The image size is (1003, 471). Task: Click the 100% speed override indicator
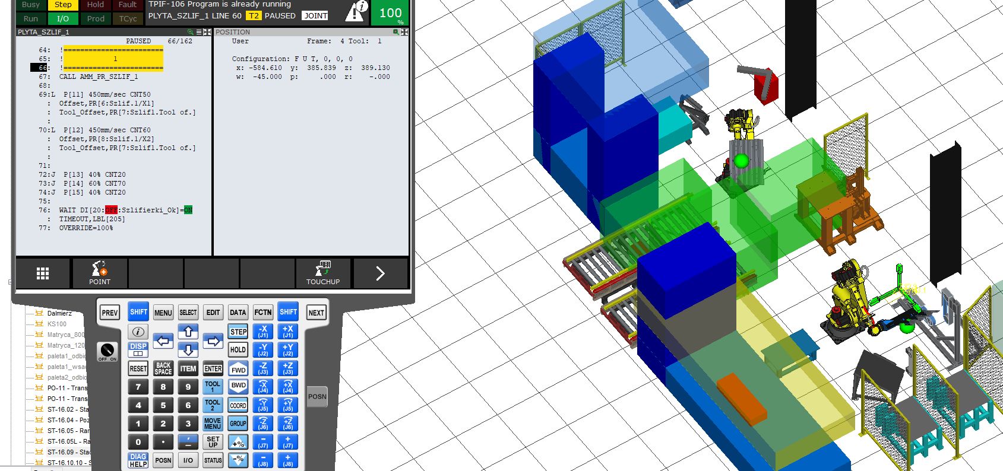390,13
